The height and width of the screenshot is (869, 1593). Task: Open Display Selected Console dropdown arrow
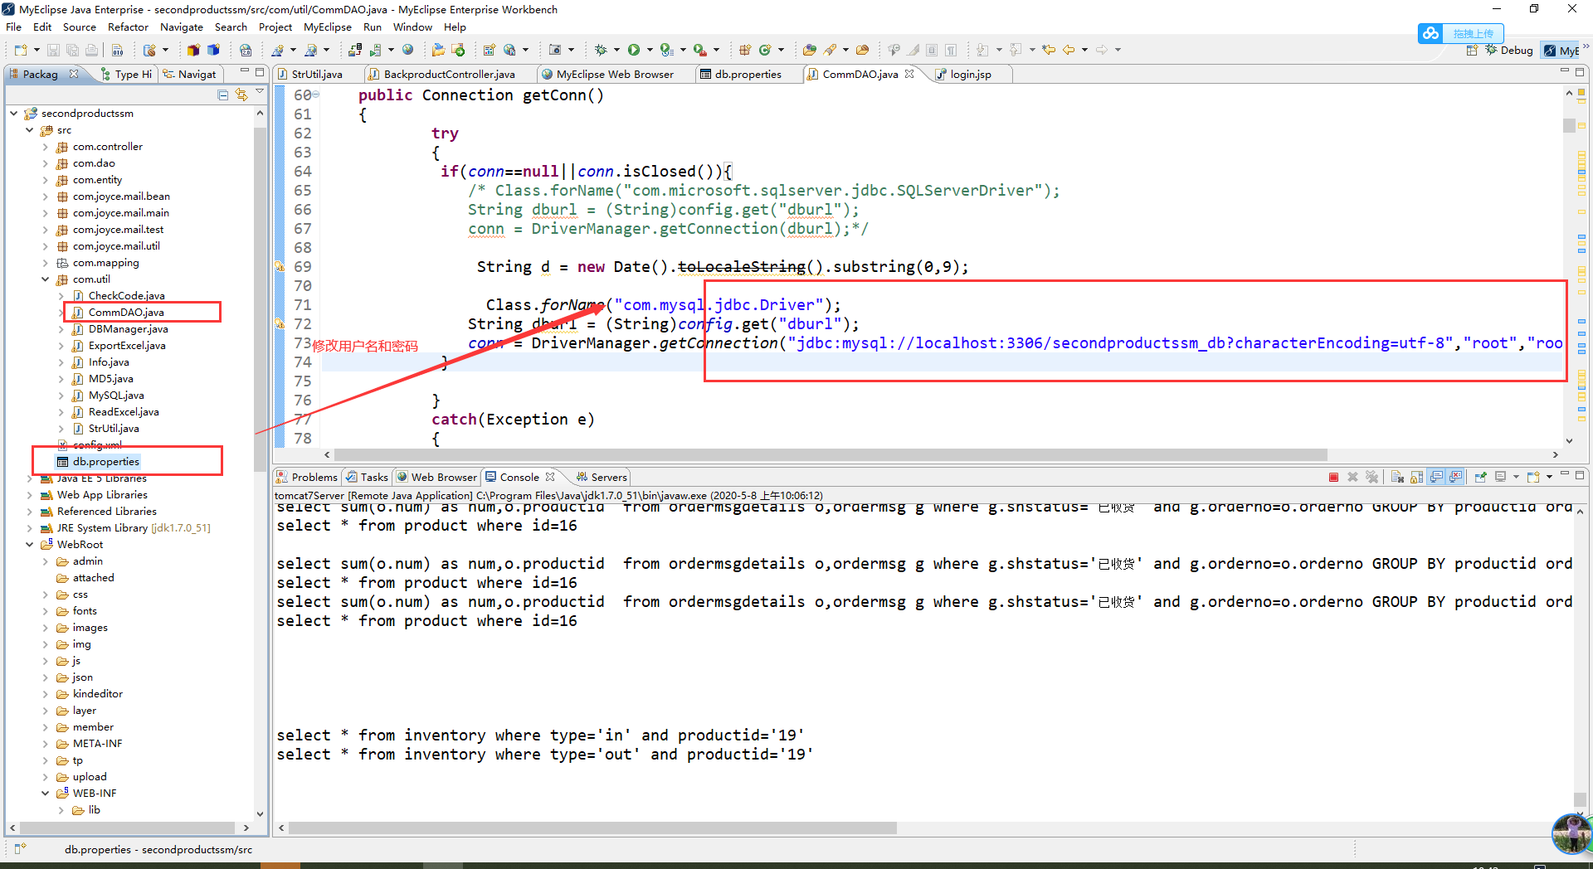coord(1516,477)
